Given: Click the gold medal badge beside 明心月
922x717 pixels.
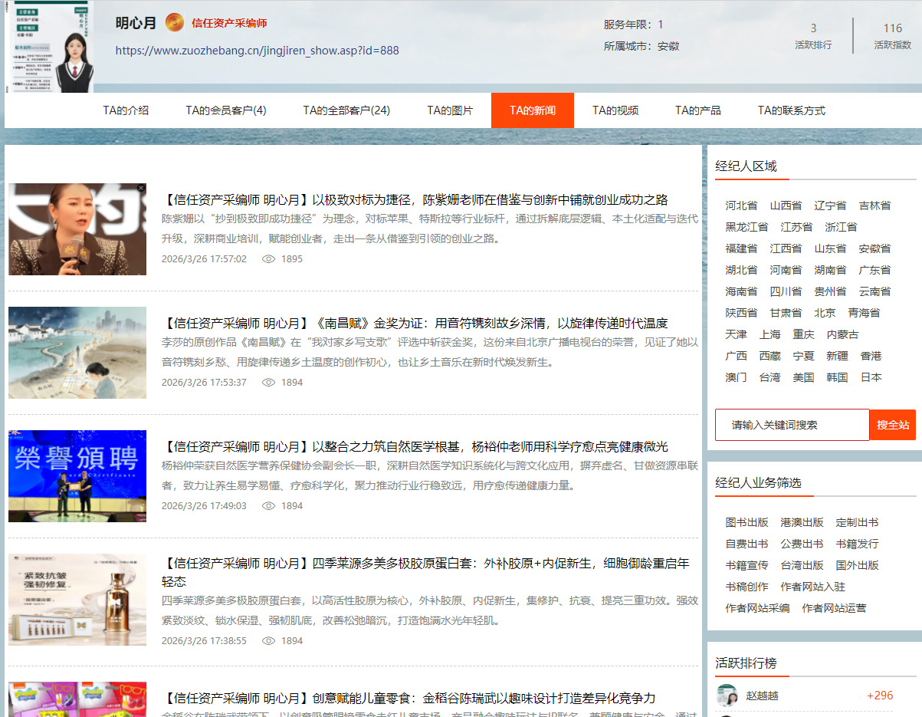Looking at the screenshot, I should click(175, 23).
